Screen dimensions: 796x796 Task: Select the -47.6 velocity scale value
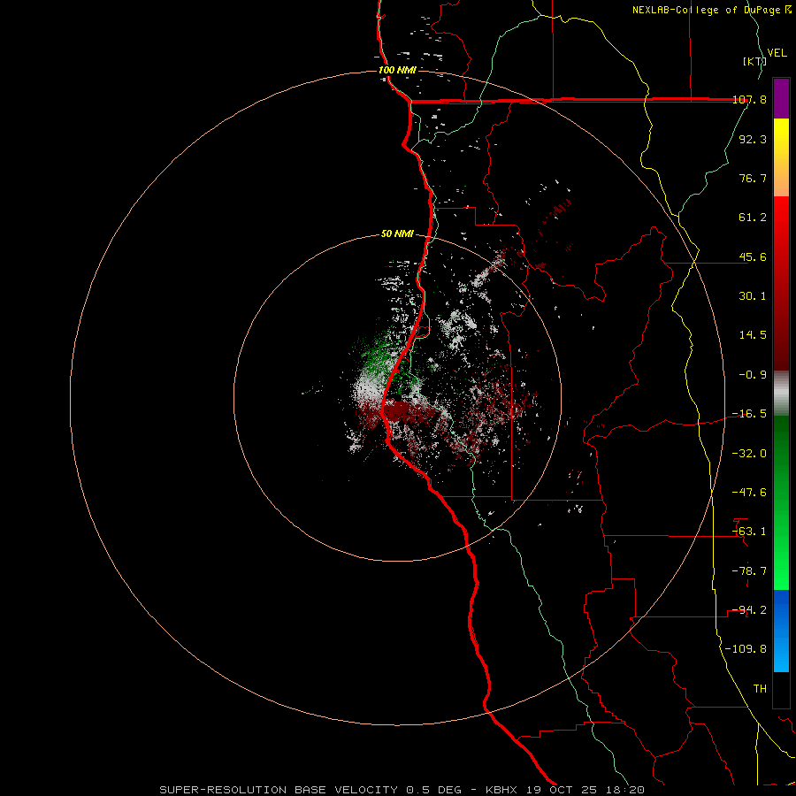[749, 493]
